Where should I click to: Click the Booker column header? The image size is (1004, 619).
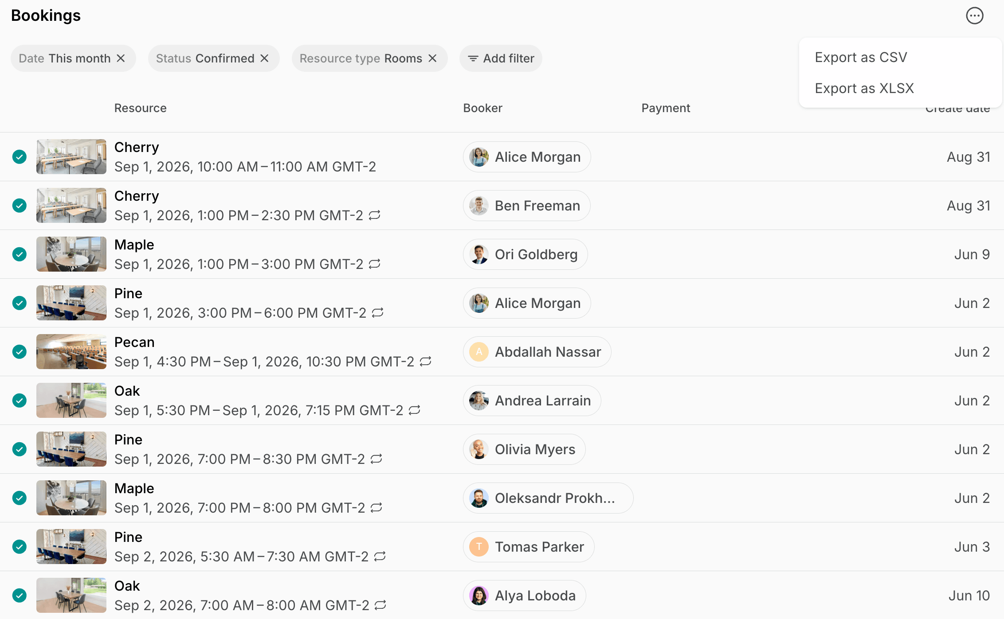[x=482, y=108]
